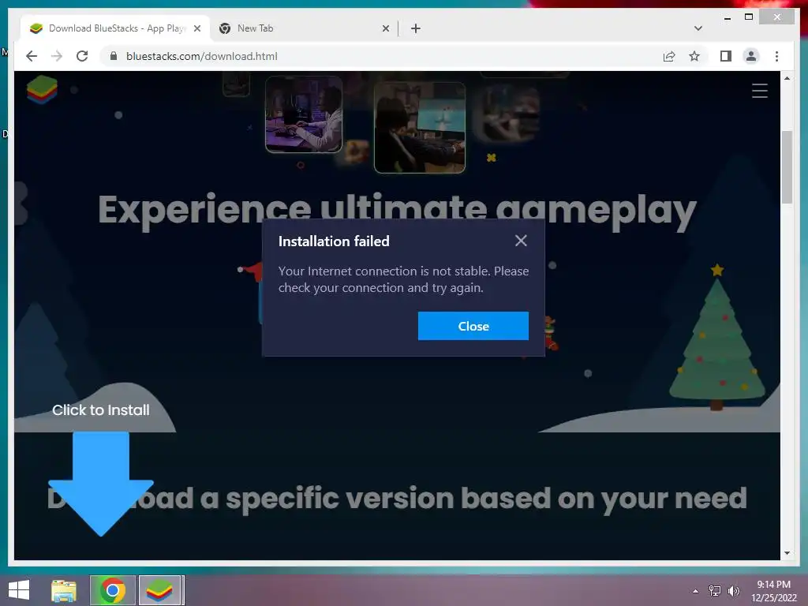808x606 pixels.
Task: Go back to the previous page
Action: 32,56
